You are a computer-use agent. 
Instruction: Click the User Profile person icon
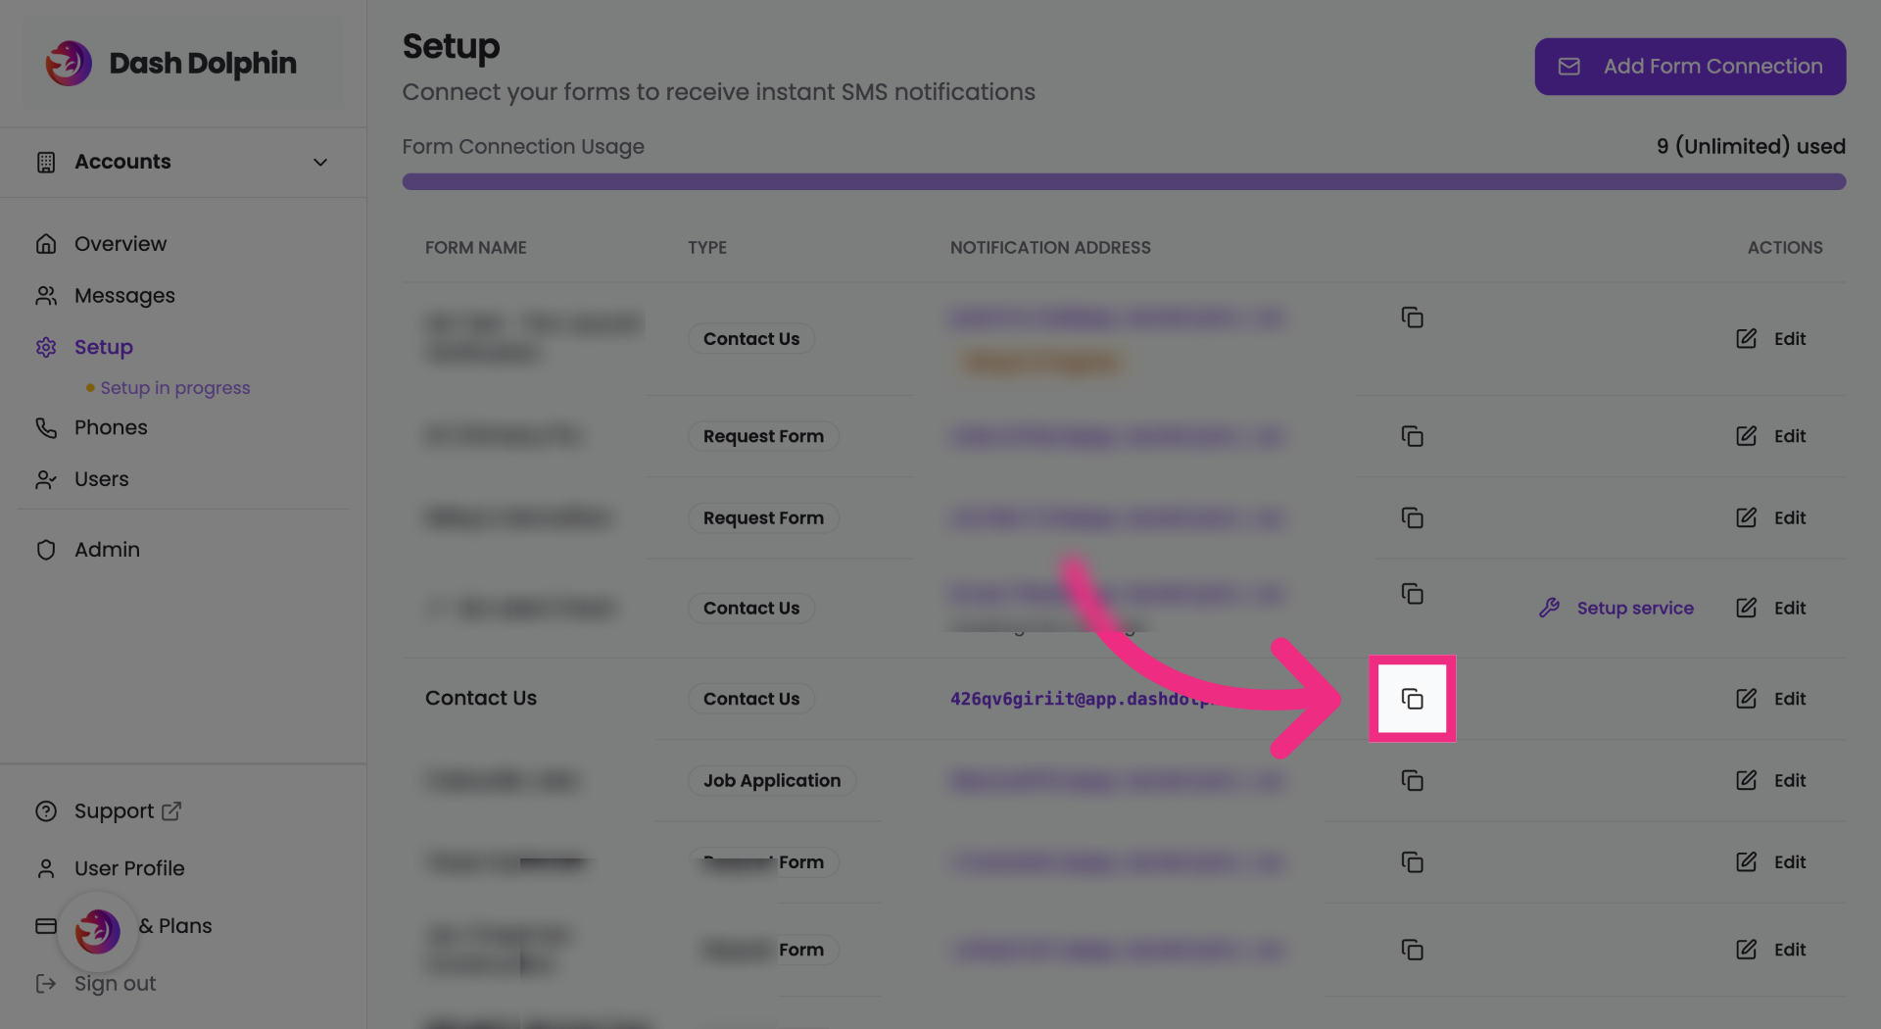pos(46,868)
